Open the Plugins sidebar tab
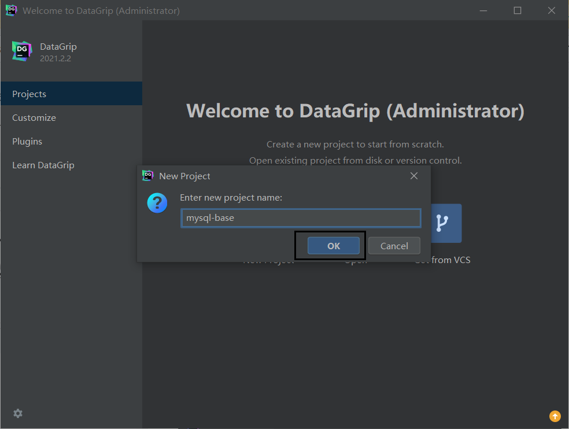 pos(72,141)
